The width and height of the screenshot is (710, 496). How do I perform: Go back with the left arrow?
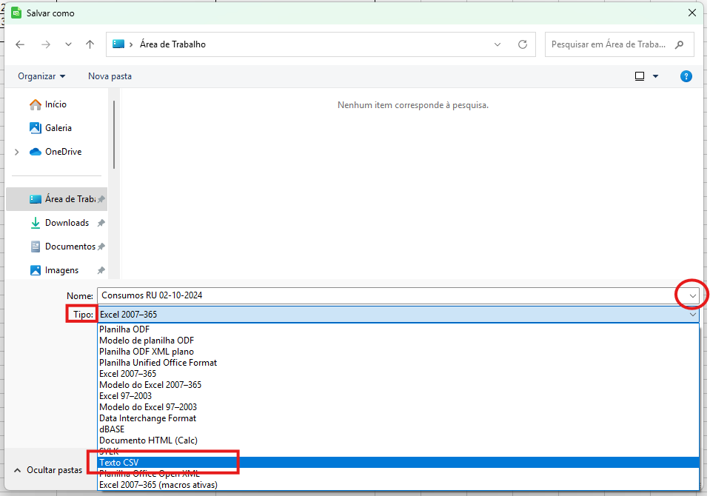click(20, 44)
